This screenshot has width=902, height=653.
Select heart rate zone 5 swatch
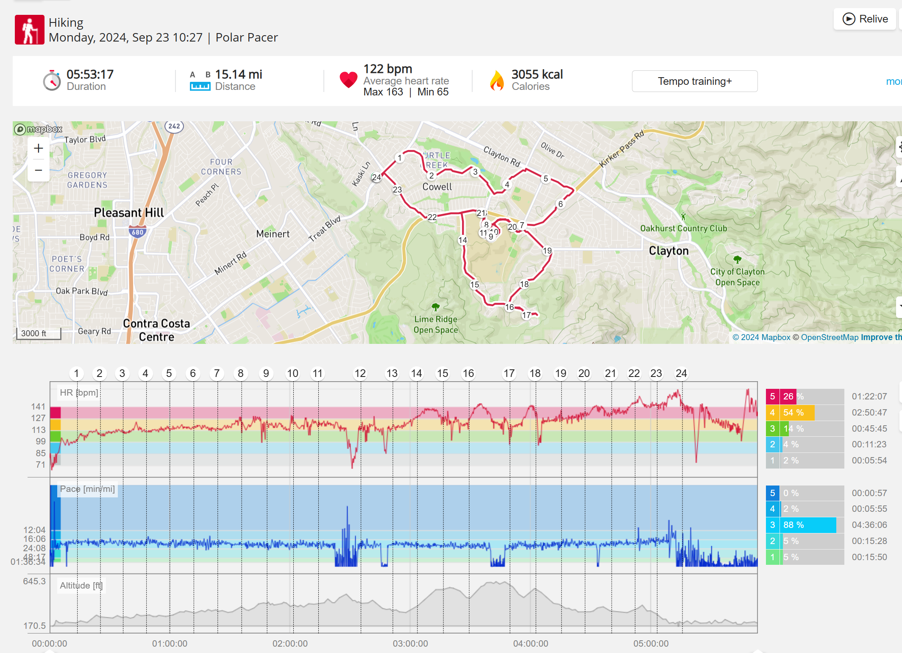[772, 396]
